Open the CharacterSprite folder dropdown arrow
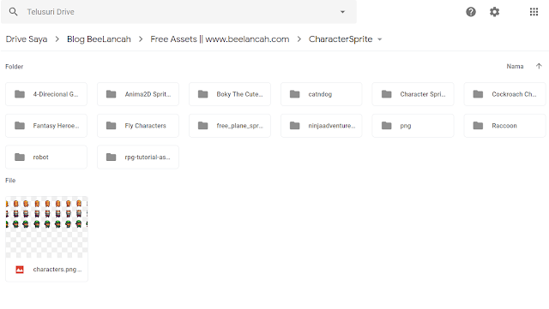 pos(379,39)
